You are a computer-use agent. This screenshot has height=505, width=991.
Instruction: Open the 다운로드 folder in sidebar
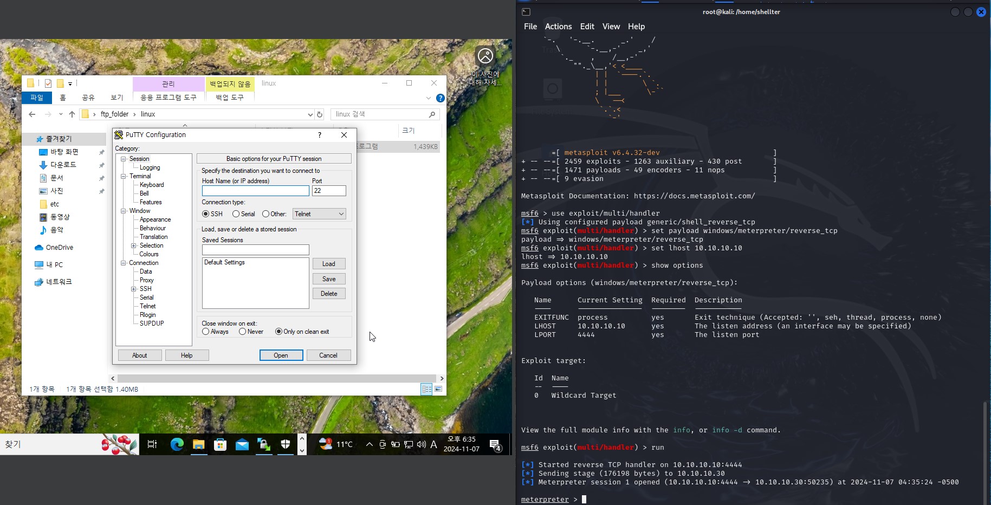(x=63, y=165)
